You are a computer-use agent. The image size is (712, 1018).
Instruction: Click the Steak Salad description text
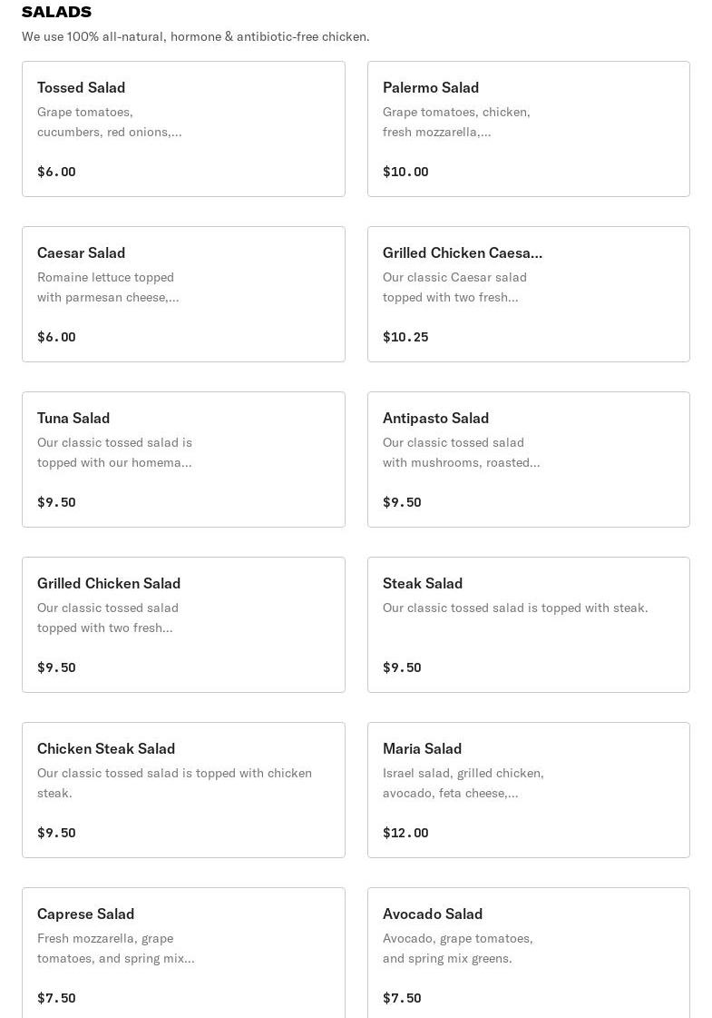(x=515, y=608)
